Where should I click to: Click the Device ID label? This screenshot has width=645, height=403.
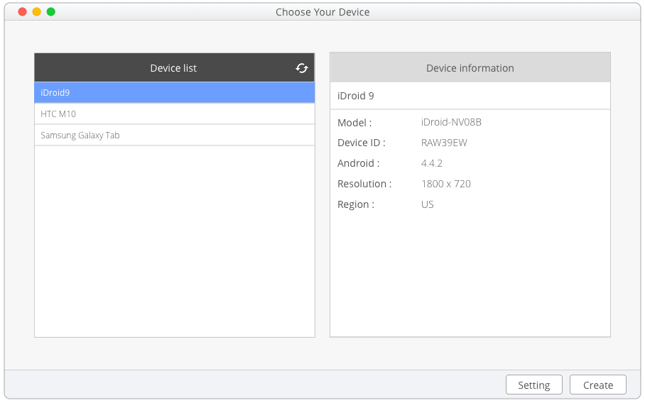361,143
